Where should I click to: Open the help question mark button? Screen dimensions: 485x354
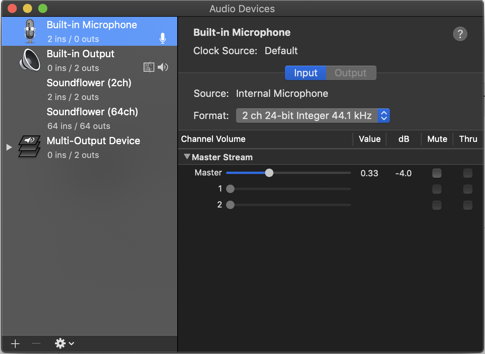(460, 34)
